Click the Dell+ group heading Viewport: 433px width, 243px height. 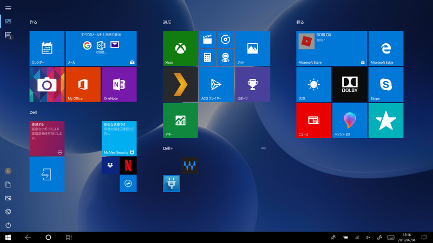168,148
